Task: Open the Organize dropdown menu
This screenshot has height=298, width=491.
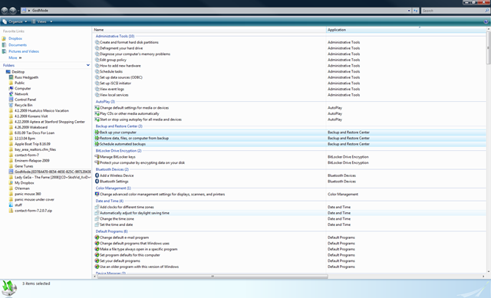Action: 15,21
